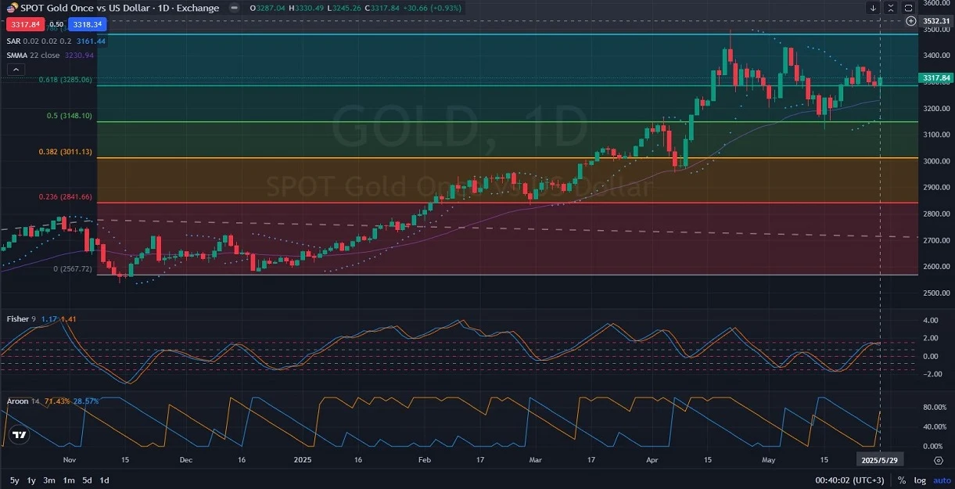955x489 pixels.
Task: Click the red sell button showing 3317.84
Action: 24,24
